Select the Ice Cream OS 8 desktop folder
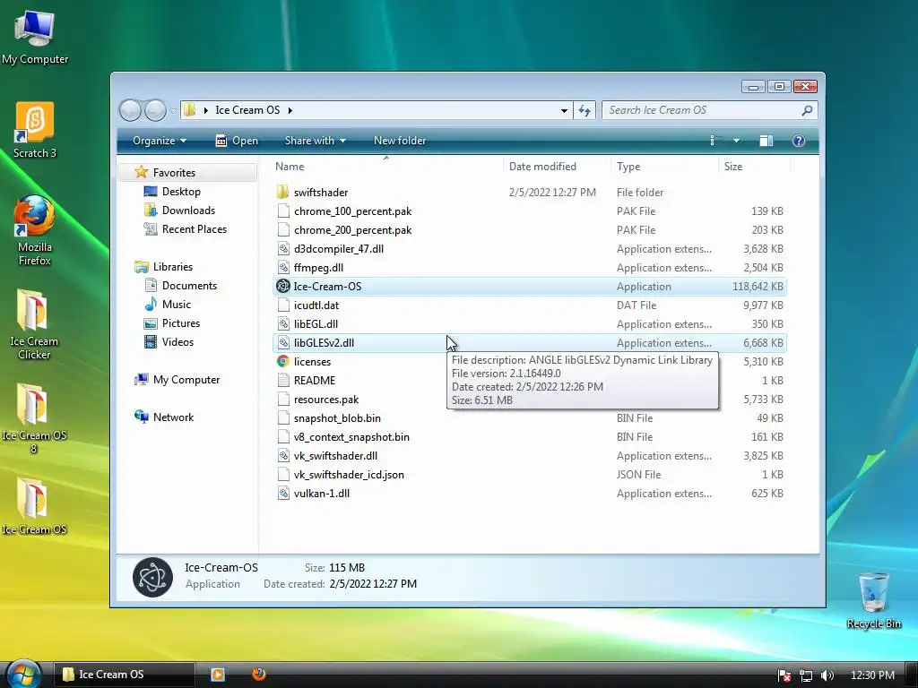The width and height of the screenshot is (918, 688). [34, 417]
